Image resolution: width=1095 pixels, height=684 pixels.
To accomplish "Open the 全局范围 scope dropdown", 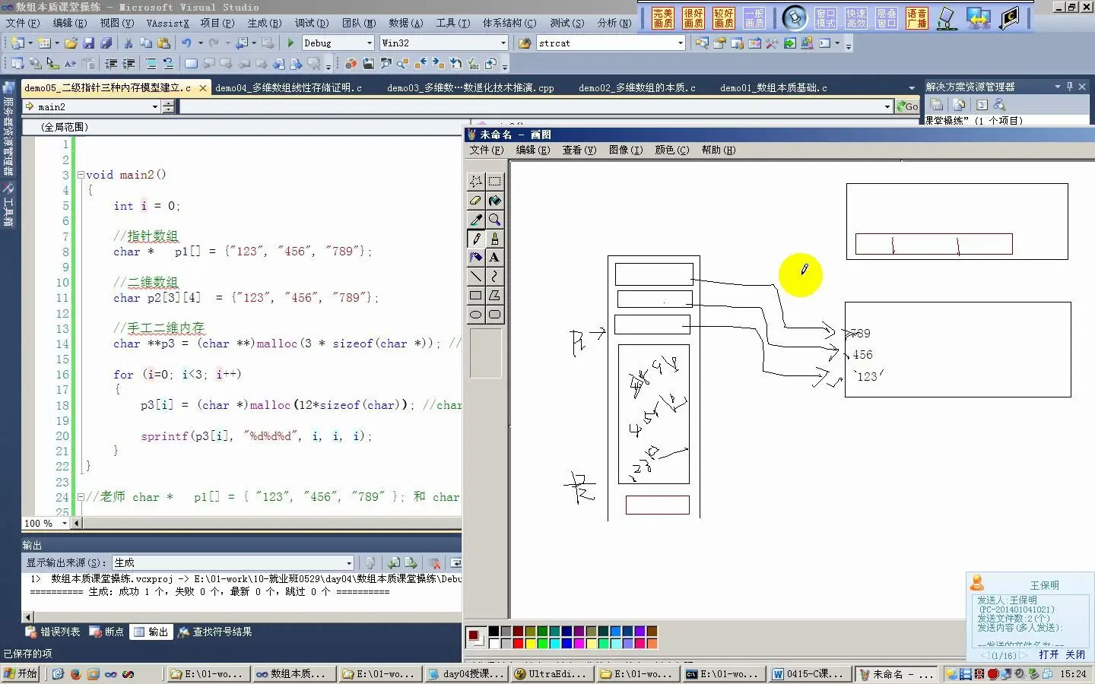I will (x=242, y=127).
